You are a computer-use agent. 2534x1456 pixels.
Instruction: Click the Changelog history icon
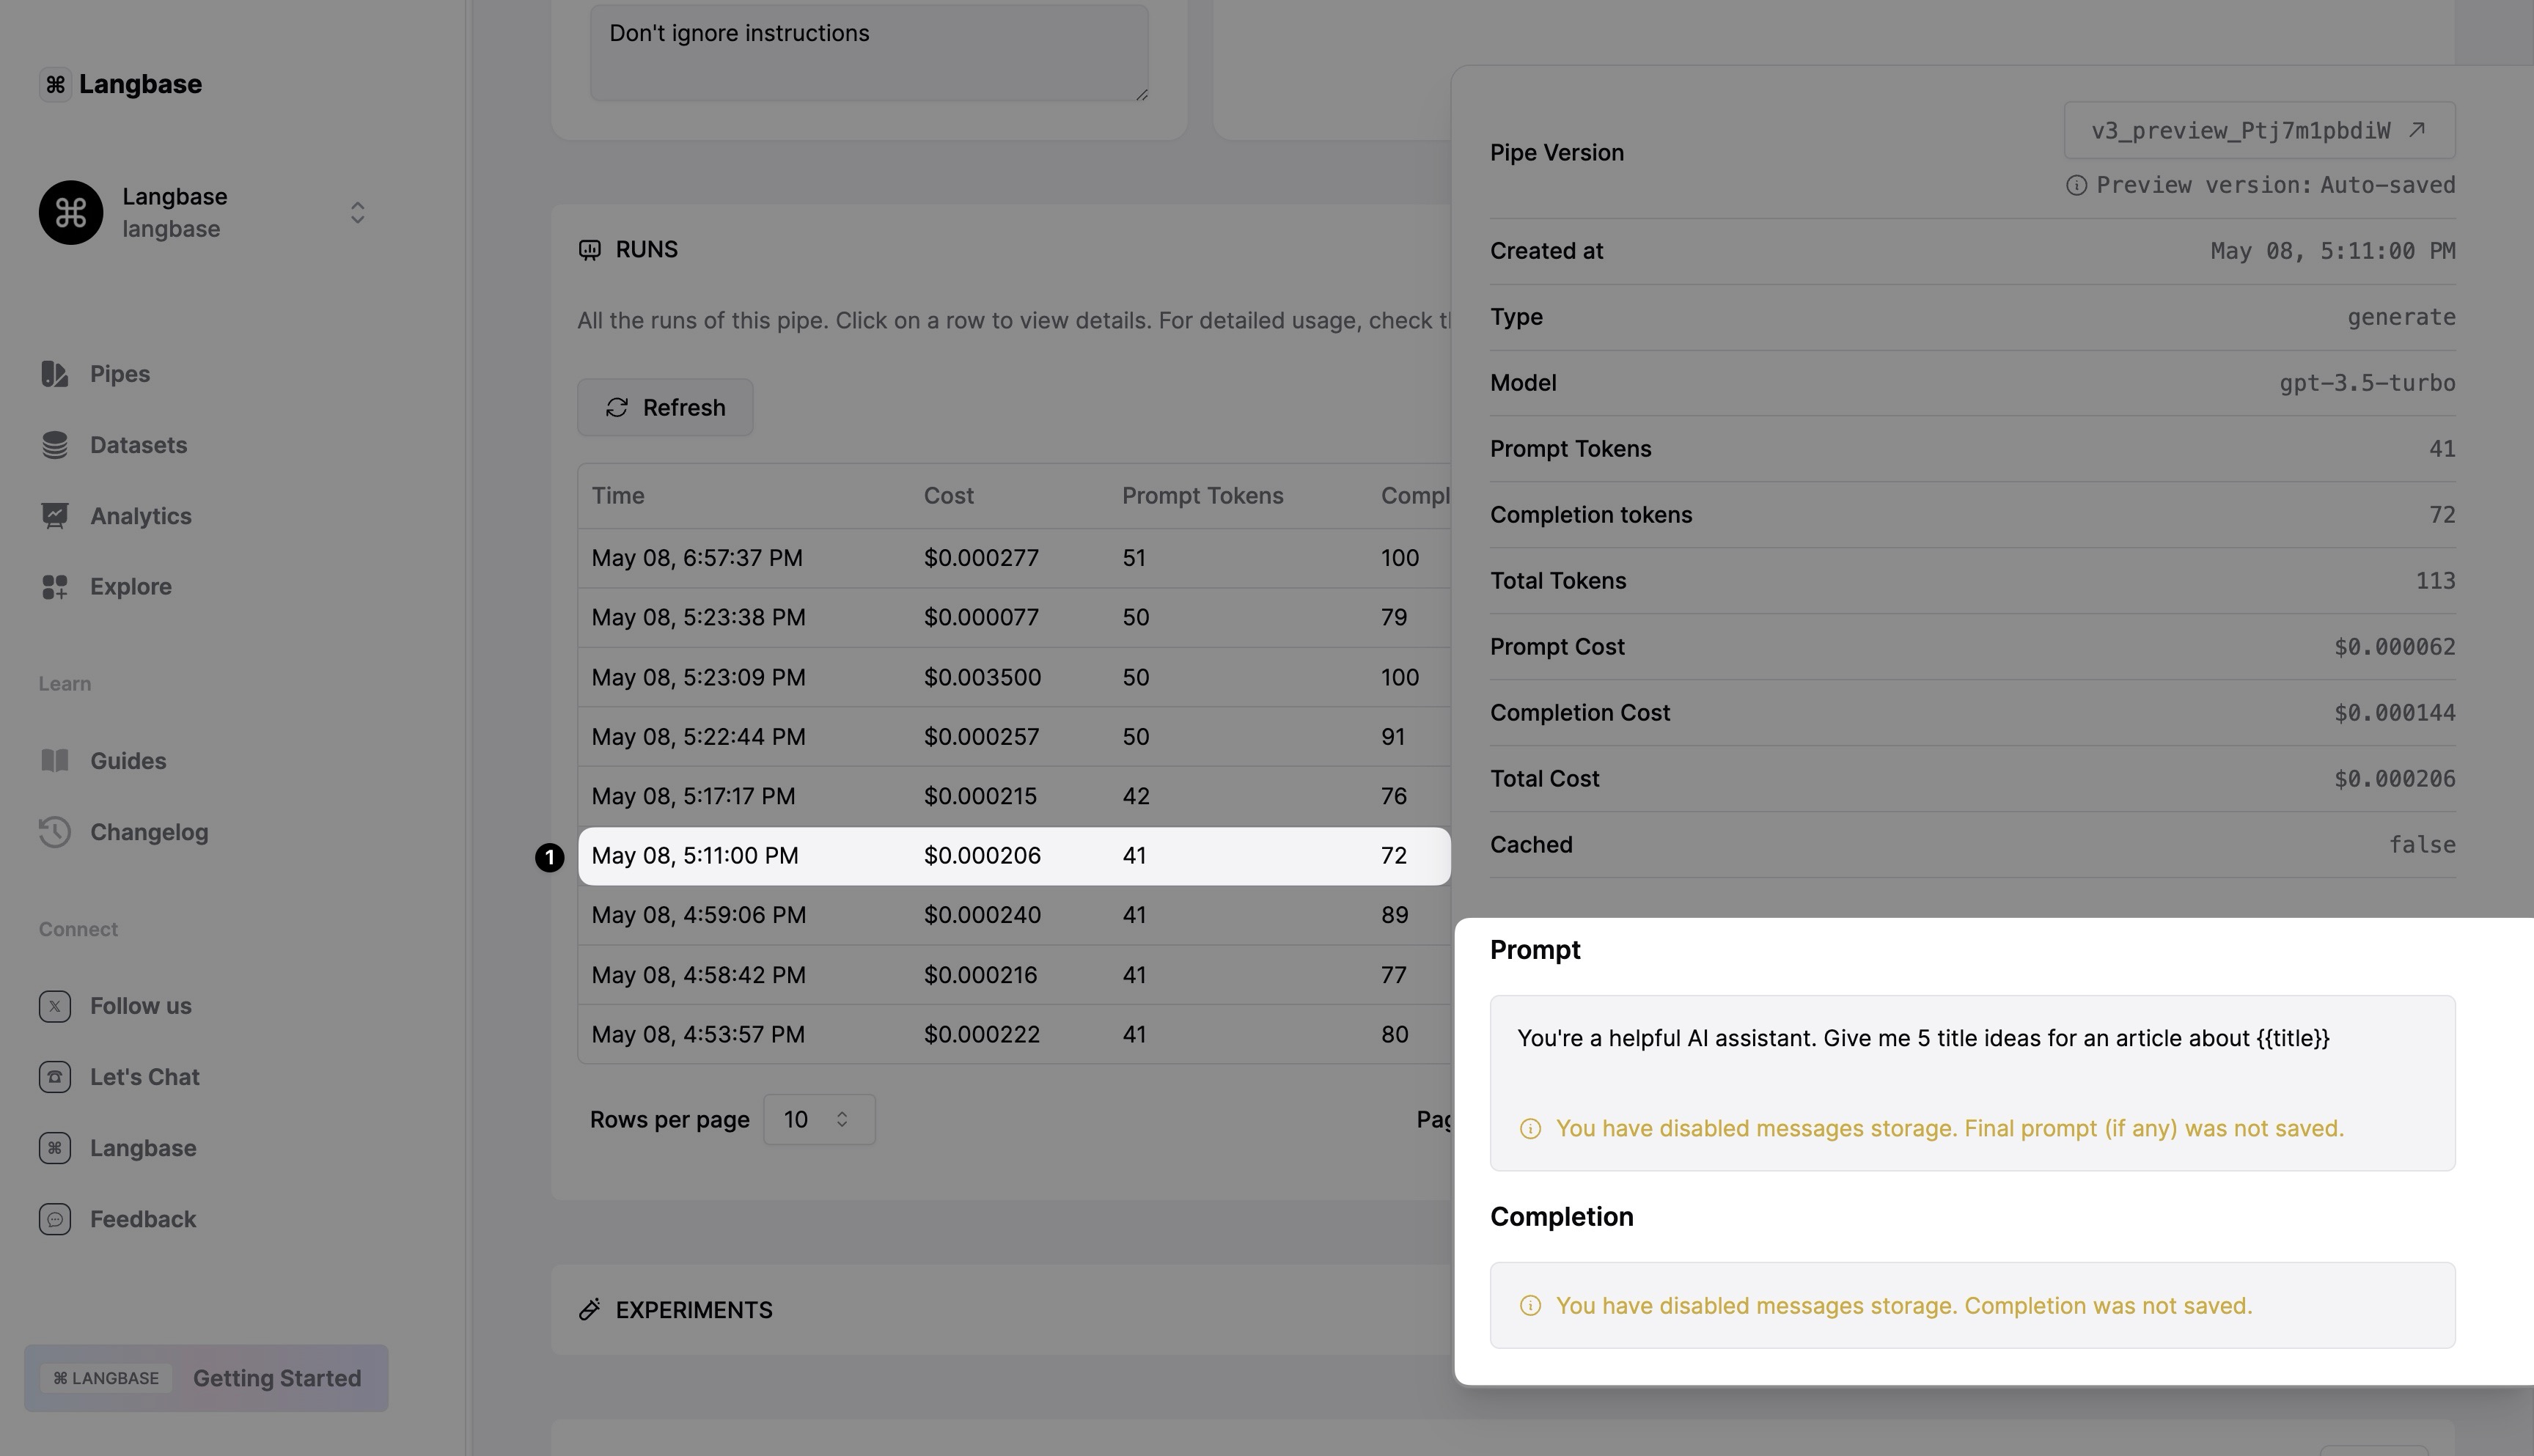coord(55,832)
